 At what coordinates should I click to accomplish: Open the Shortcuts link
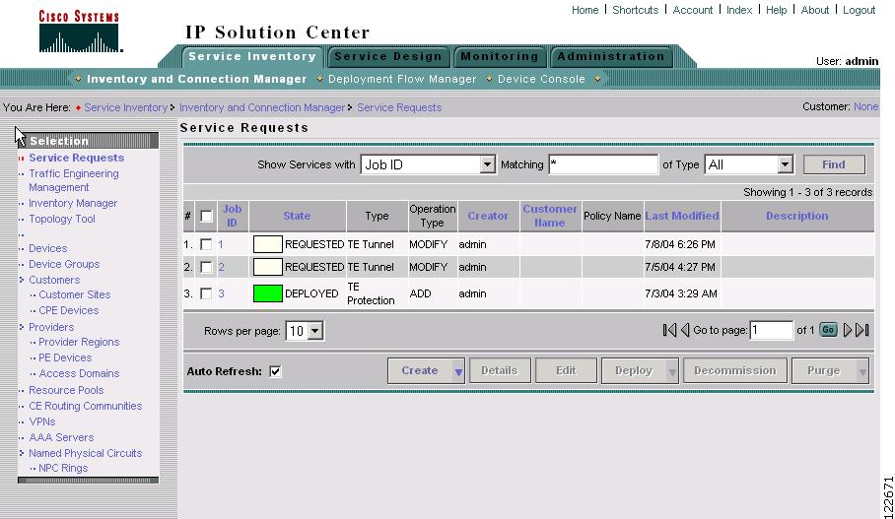point(636,10)
